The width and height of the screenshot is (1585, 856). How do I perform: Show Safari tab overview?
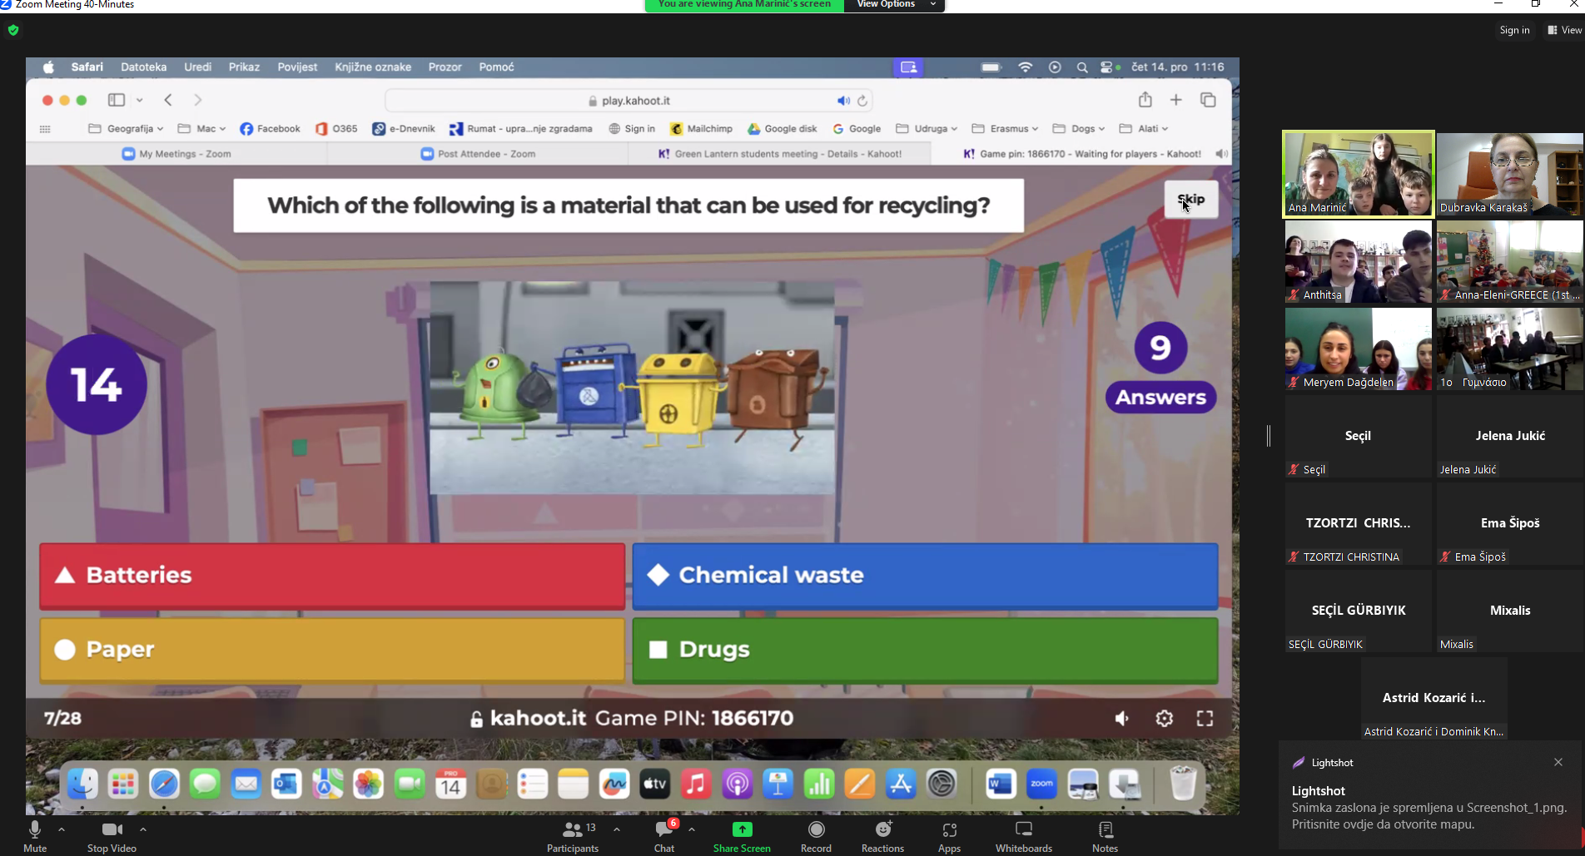[x=1208, y=100]
